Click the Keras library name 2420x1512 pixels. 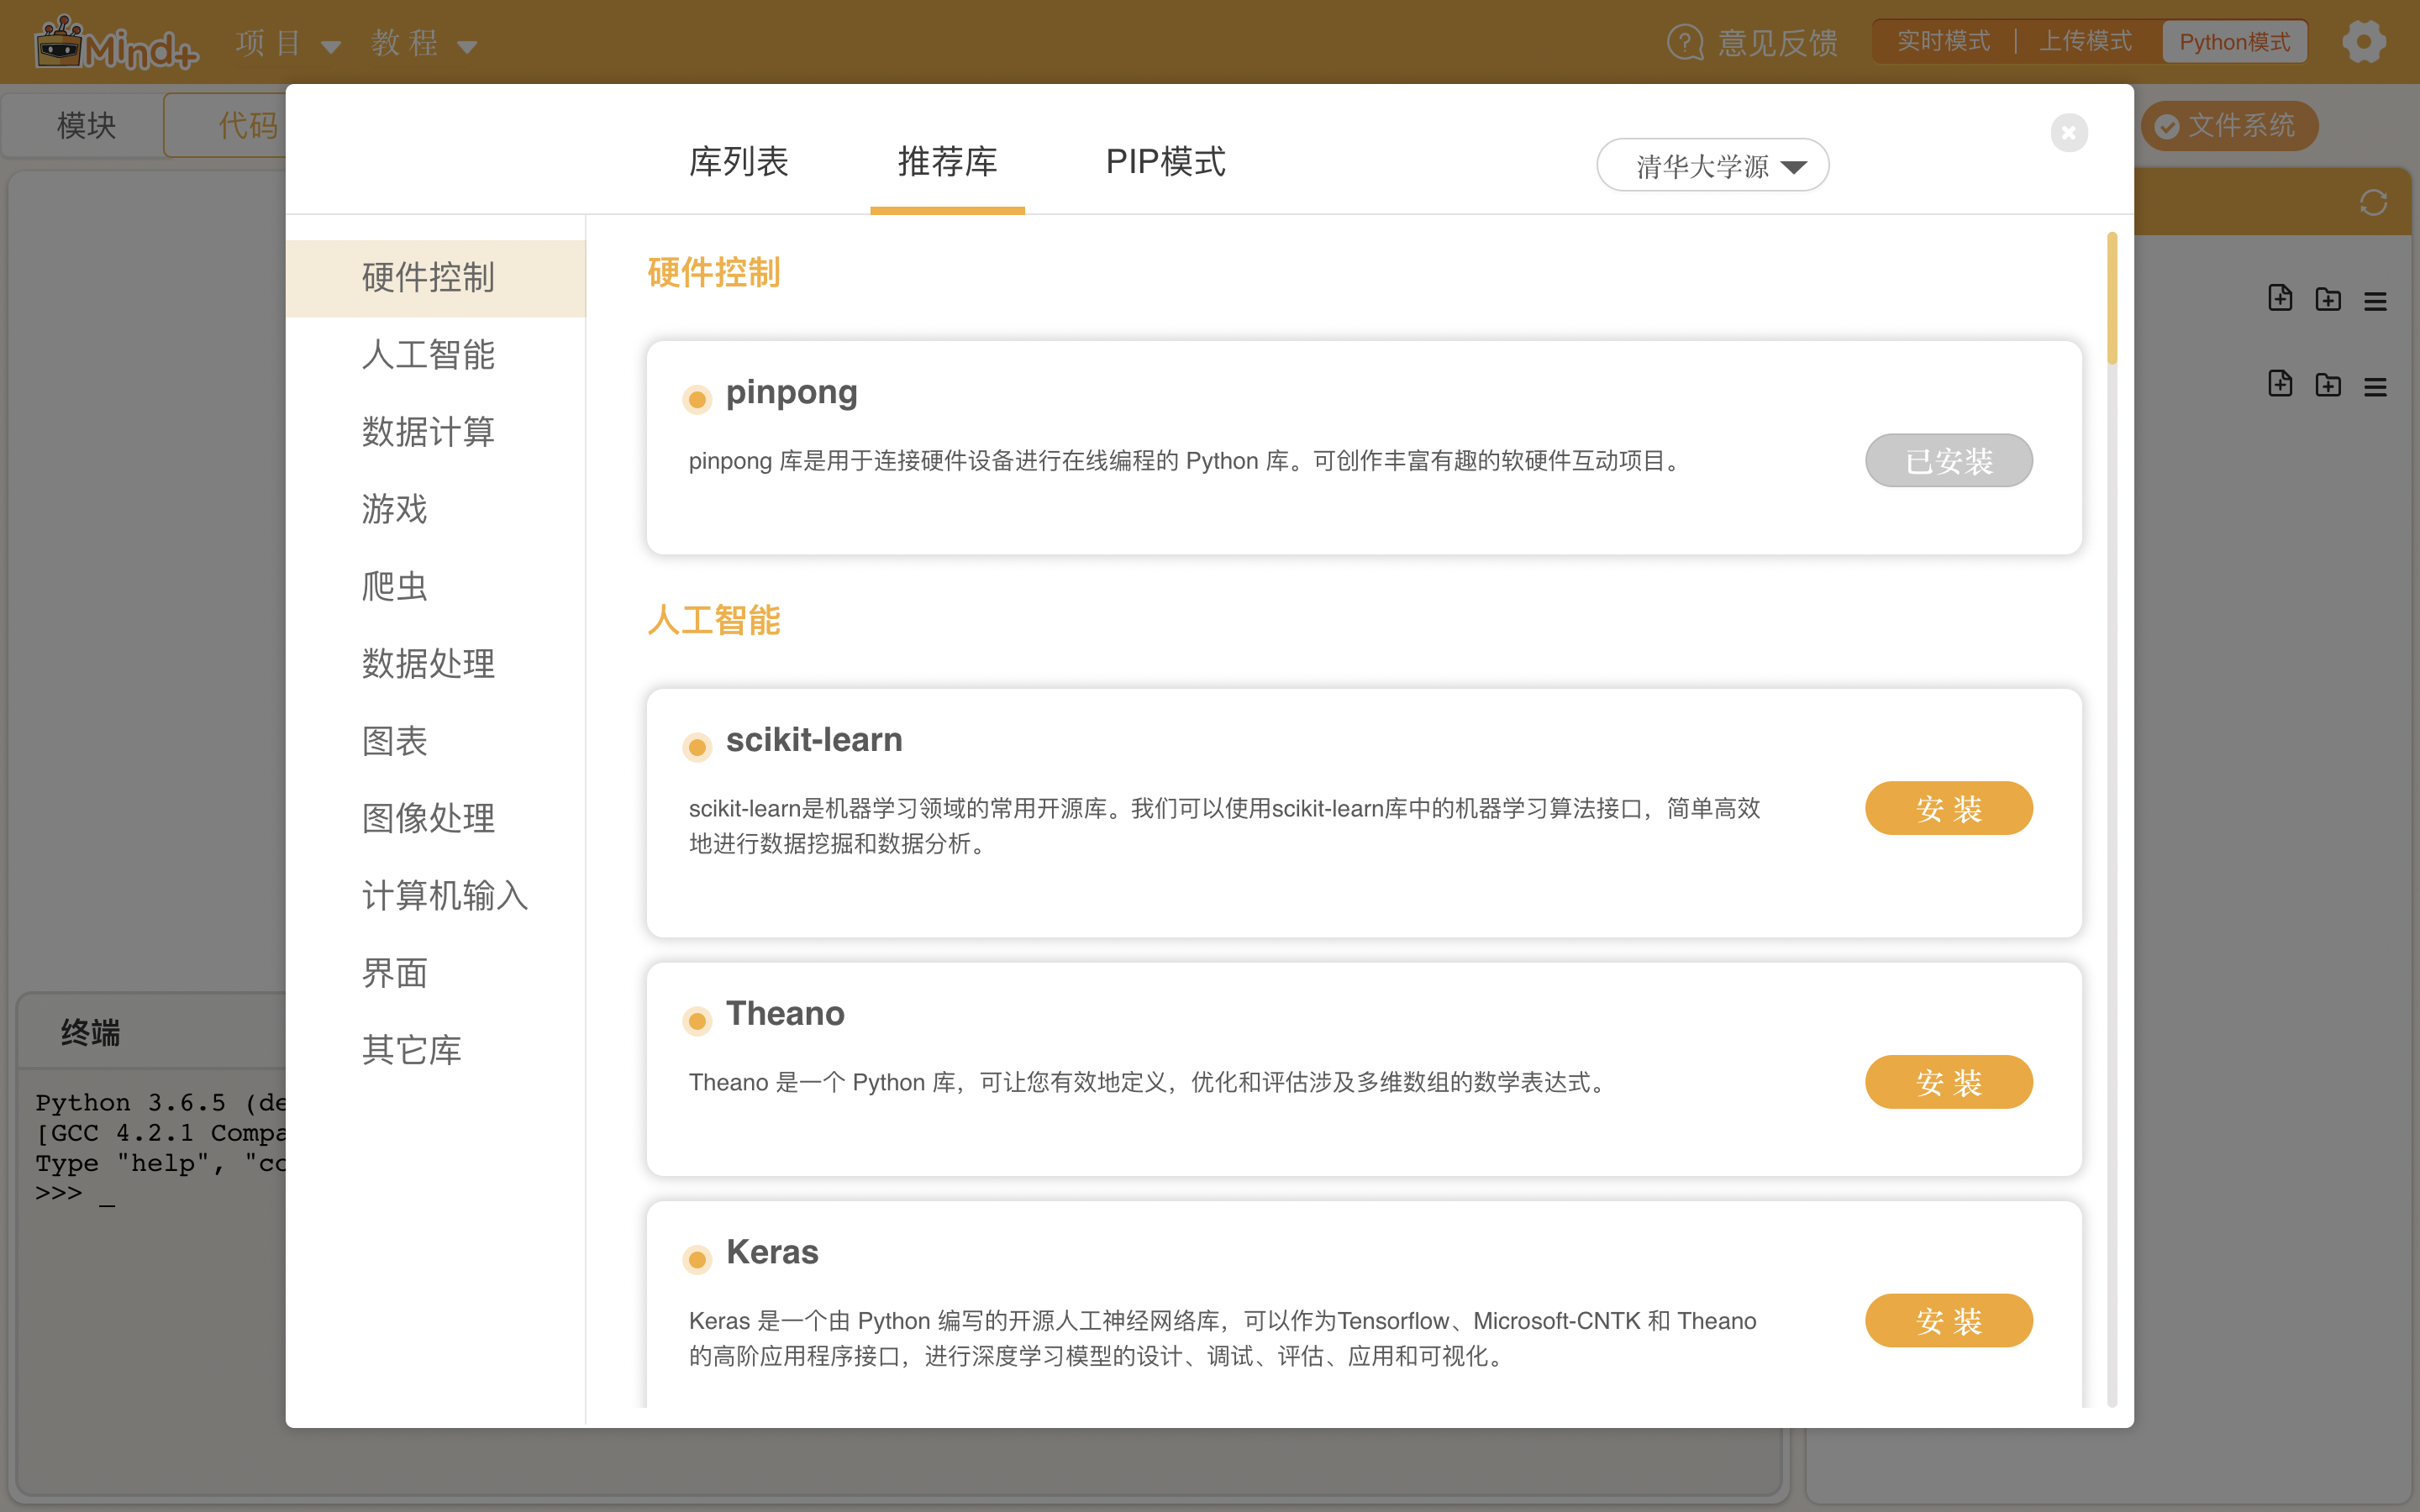point(772,1252)
